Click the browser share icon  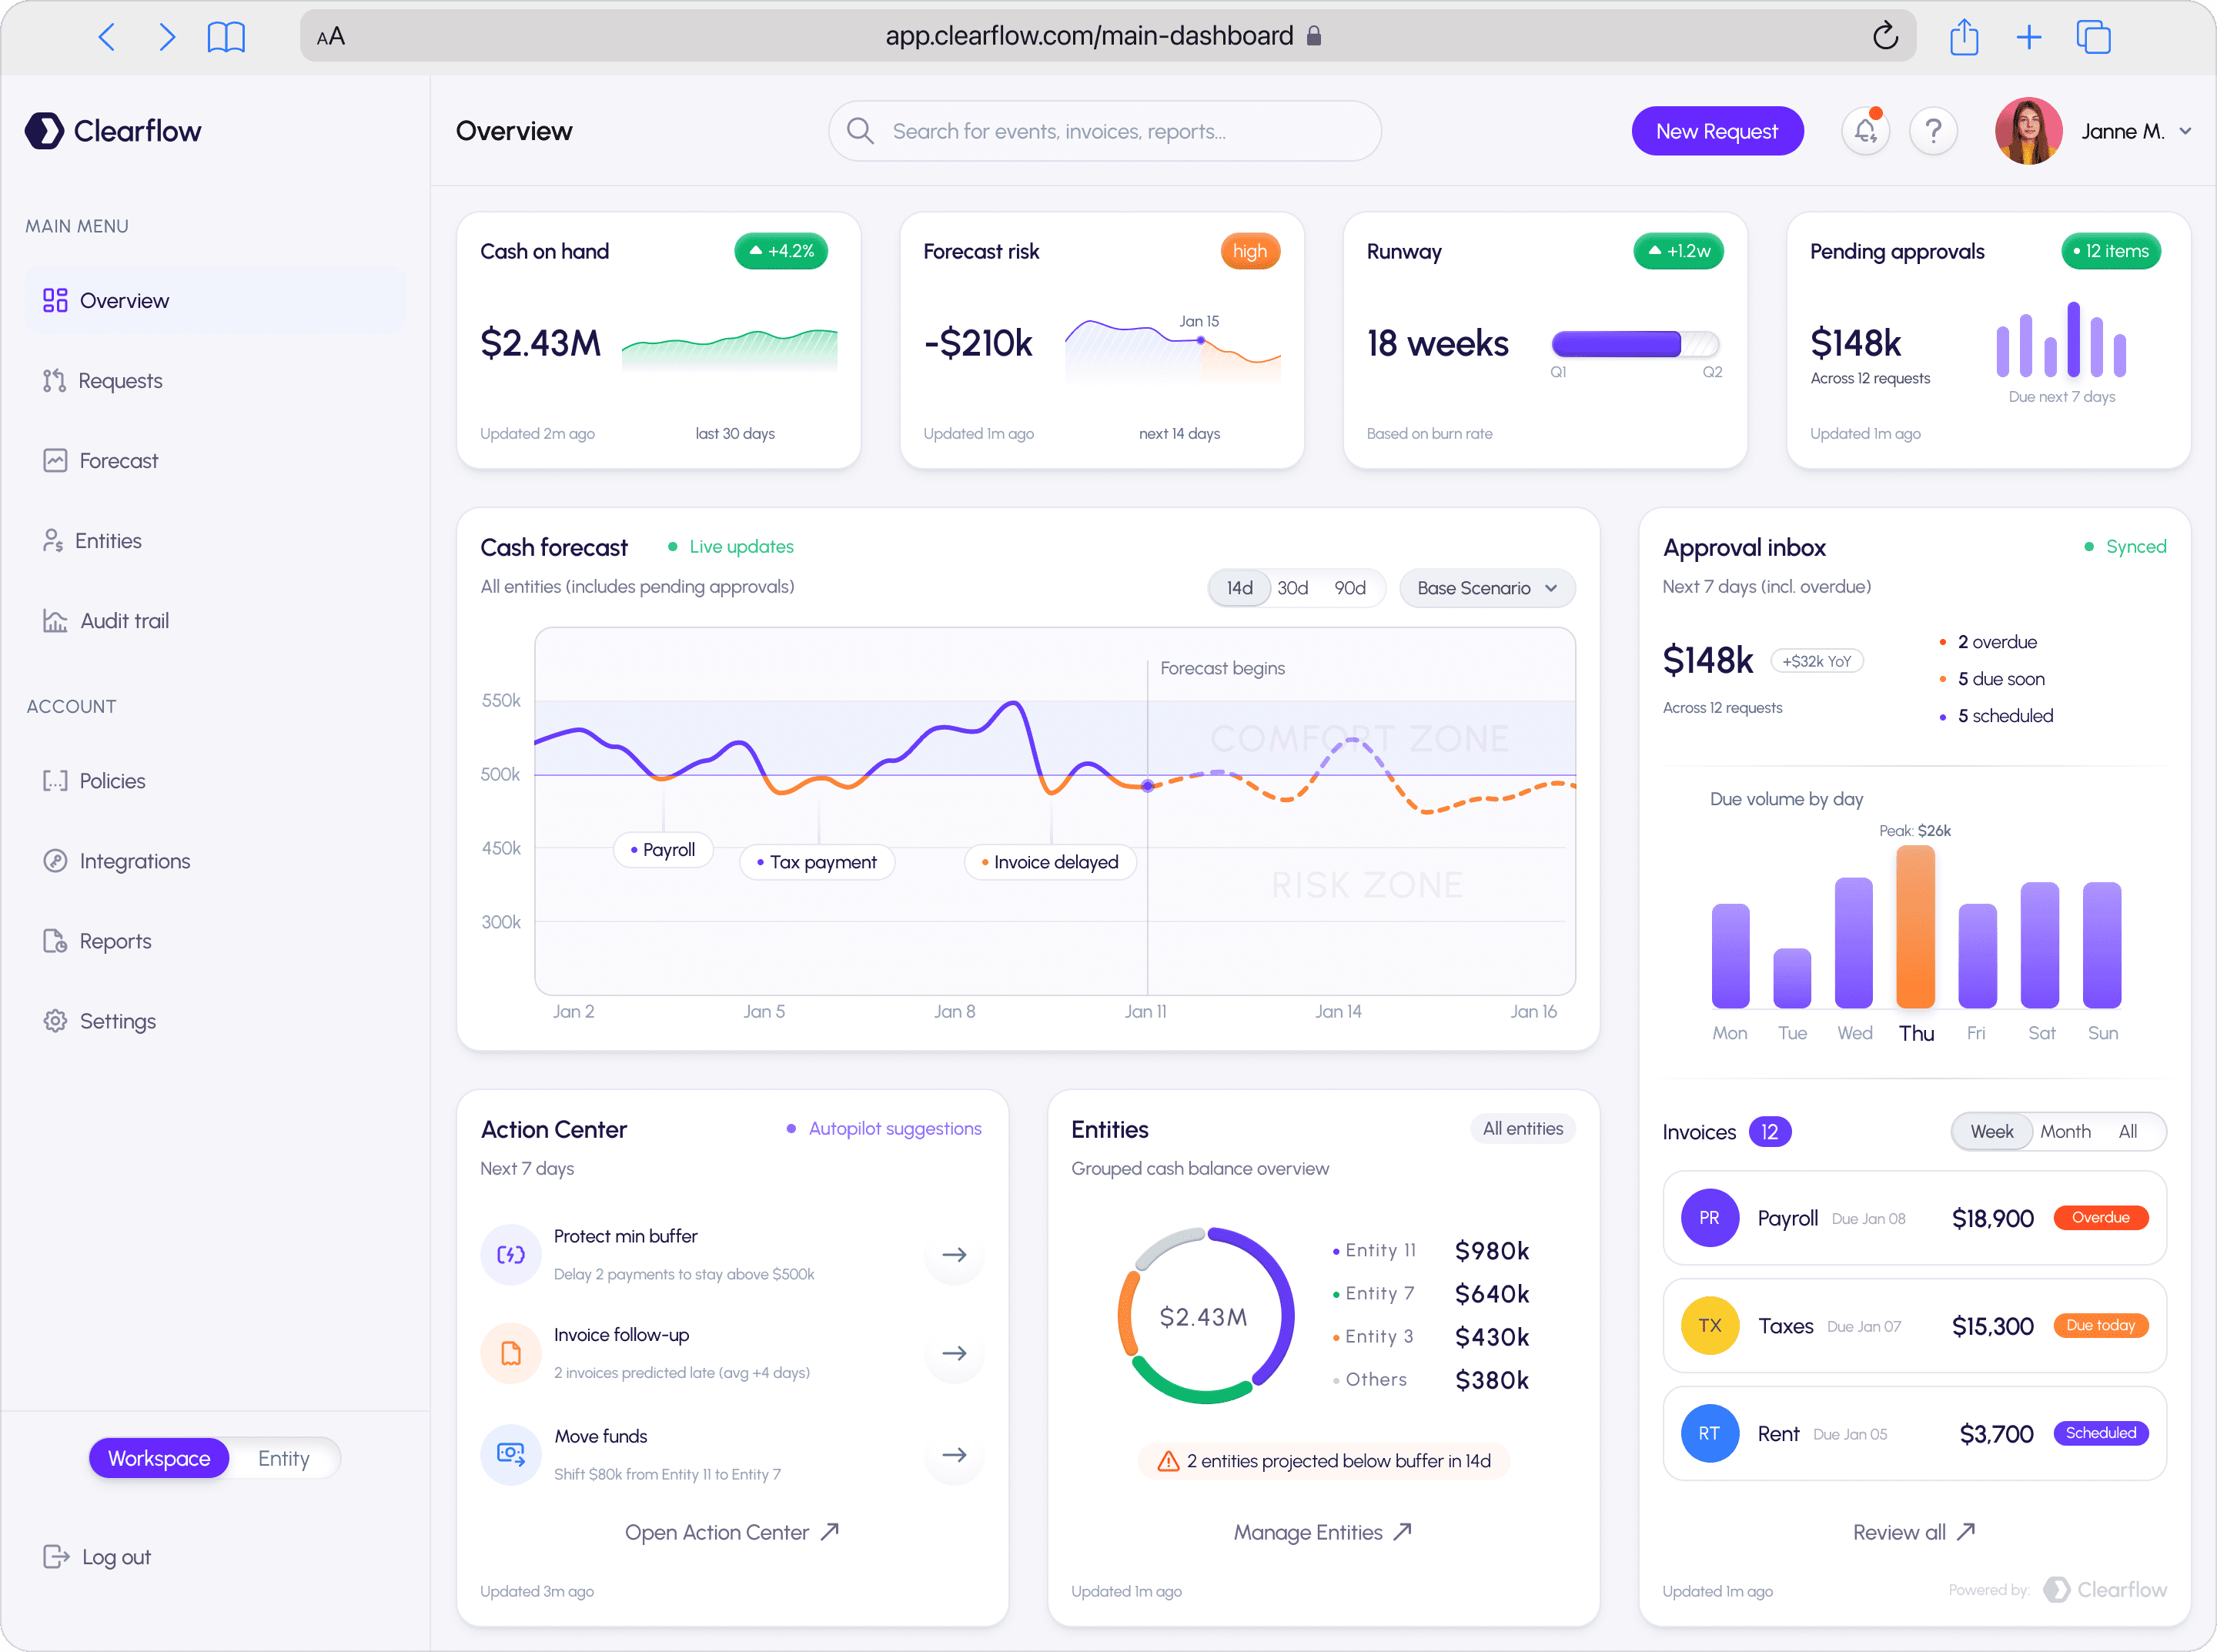[x=1964, y=37]
